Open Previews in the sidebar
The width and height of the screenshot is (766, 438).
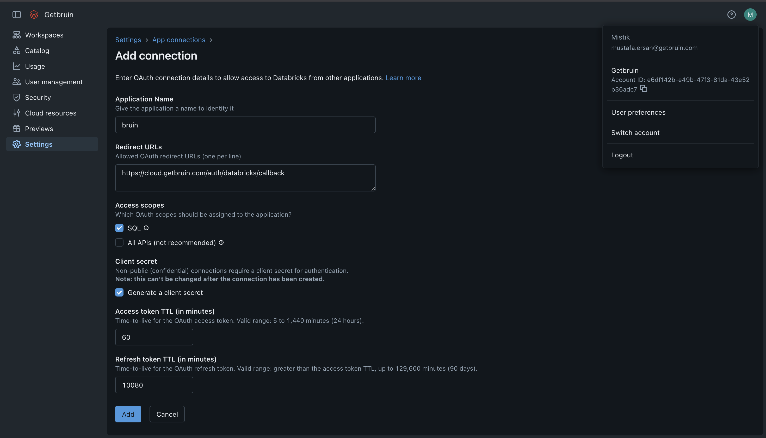[x=52, y=129]
